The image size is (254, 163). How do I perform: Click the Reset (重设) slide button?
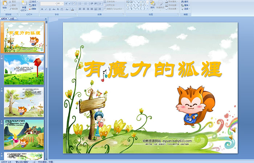point(33,5)
